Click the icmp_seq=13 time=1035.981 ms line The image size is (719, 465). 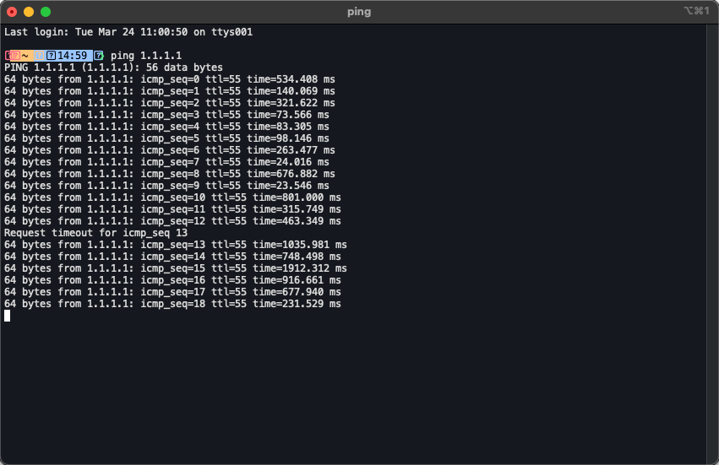pos(176,245)
